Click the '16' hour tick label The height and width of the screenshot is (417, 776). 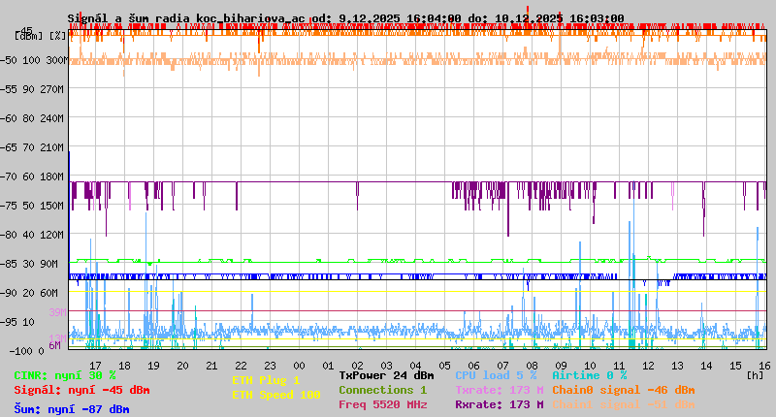[x=764, y=366]
